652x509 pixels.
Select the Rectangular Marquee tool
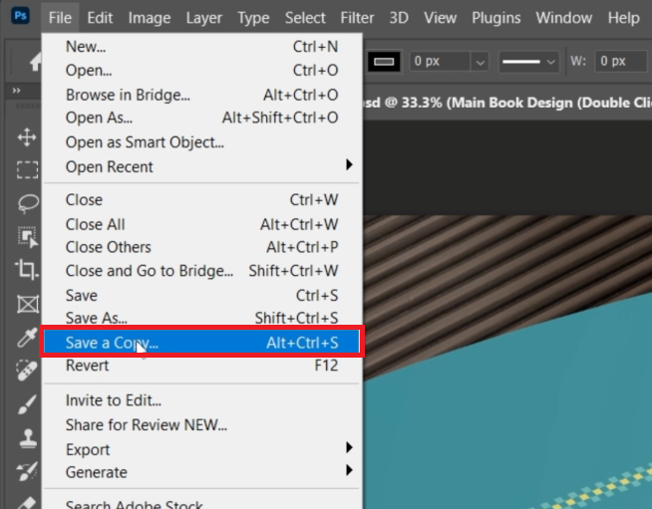[27, 169]
